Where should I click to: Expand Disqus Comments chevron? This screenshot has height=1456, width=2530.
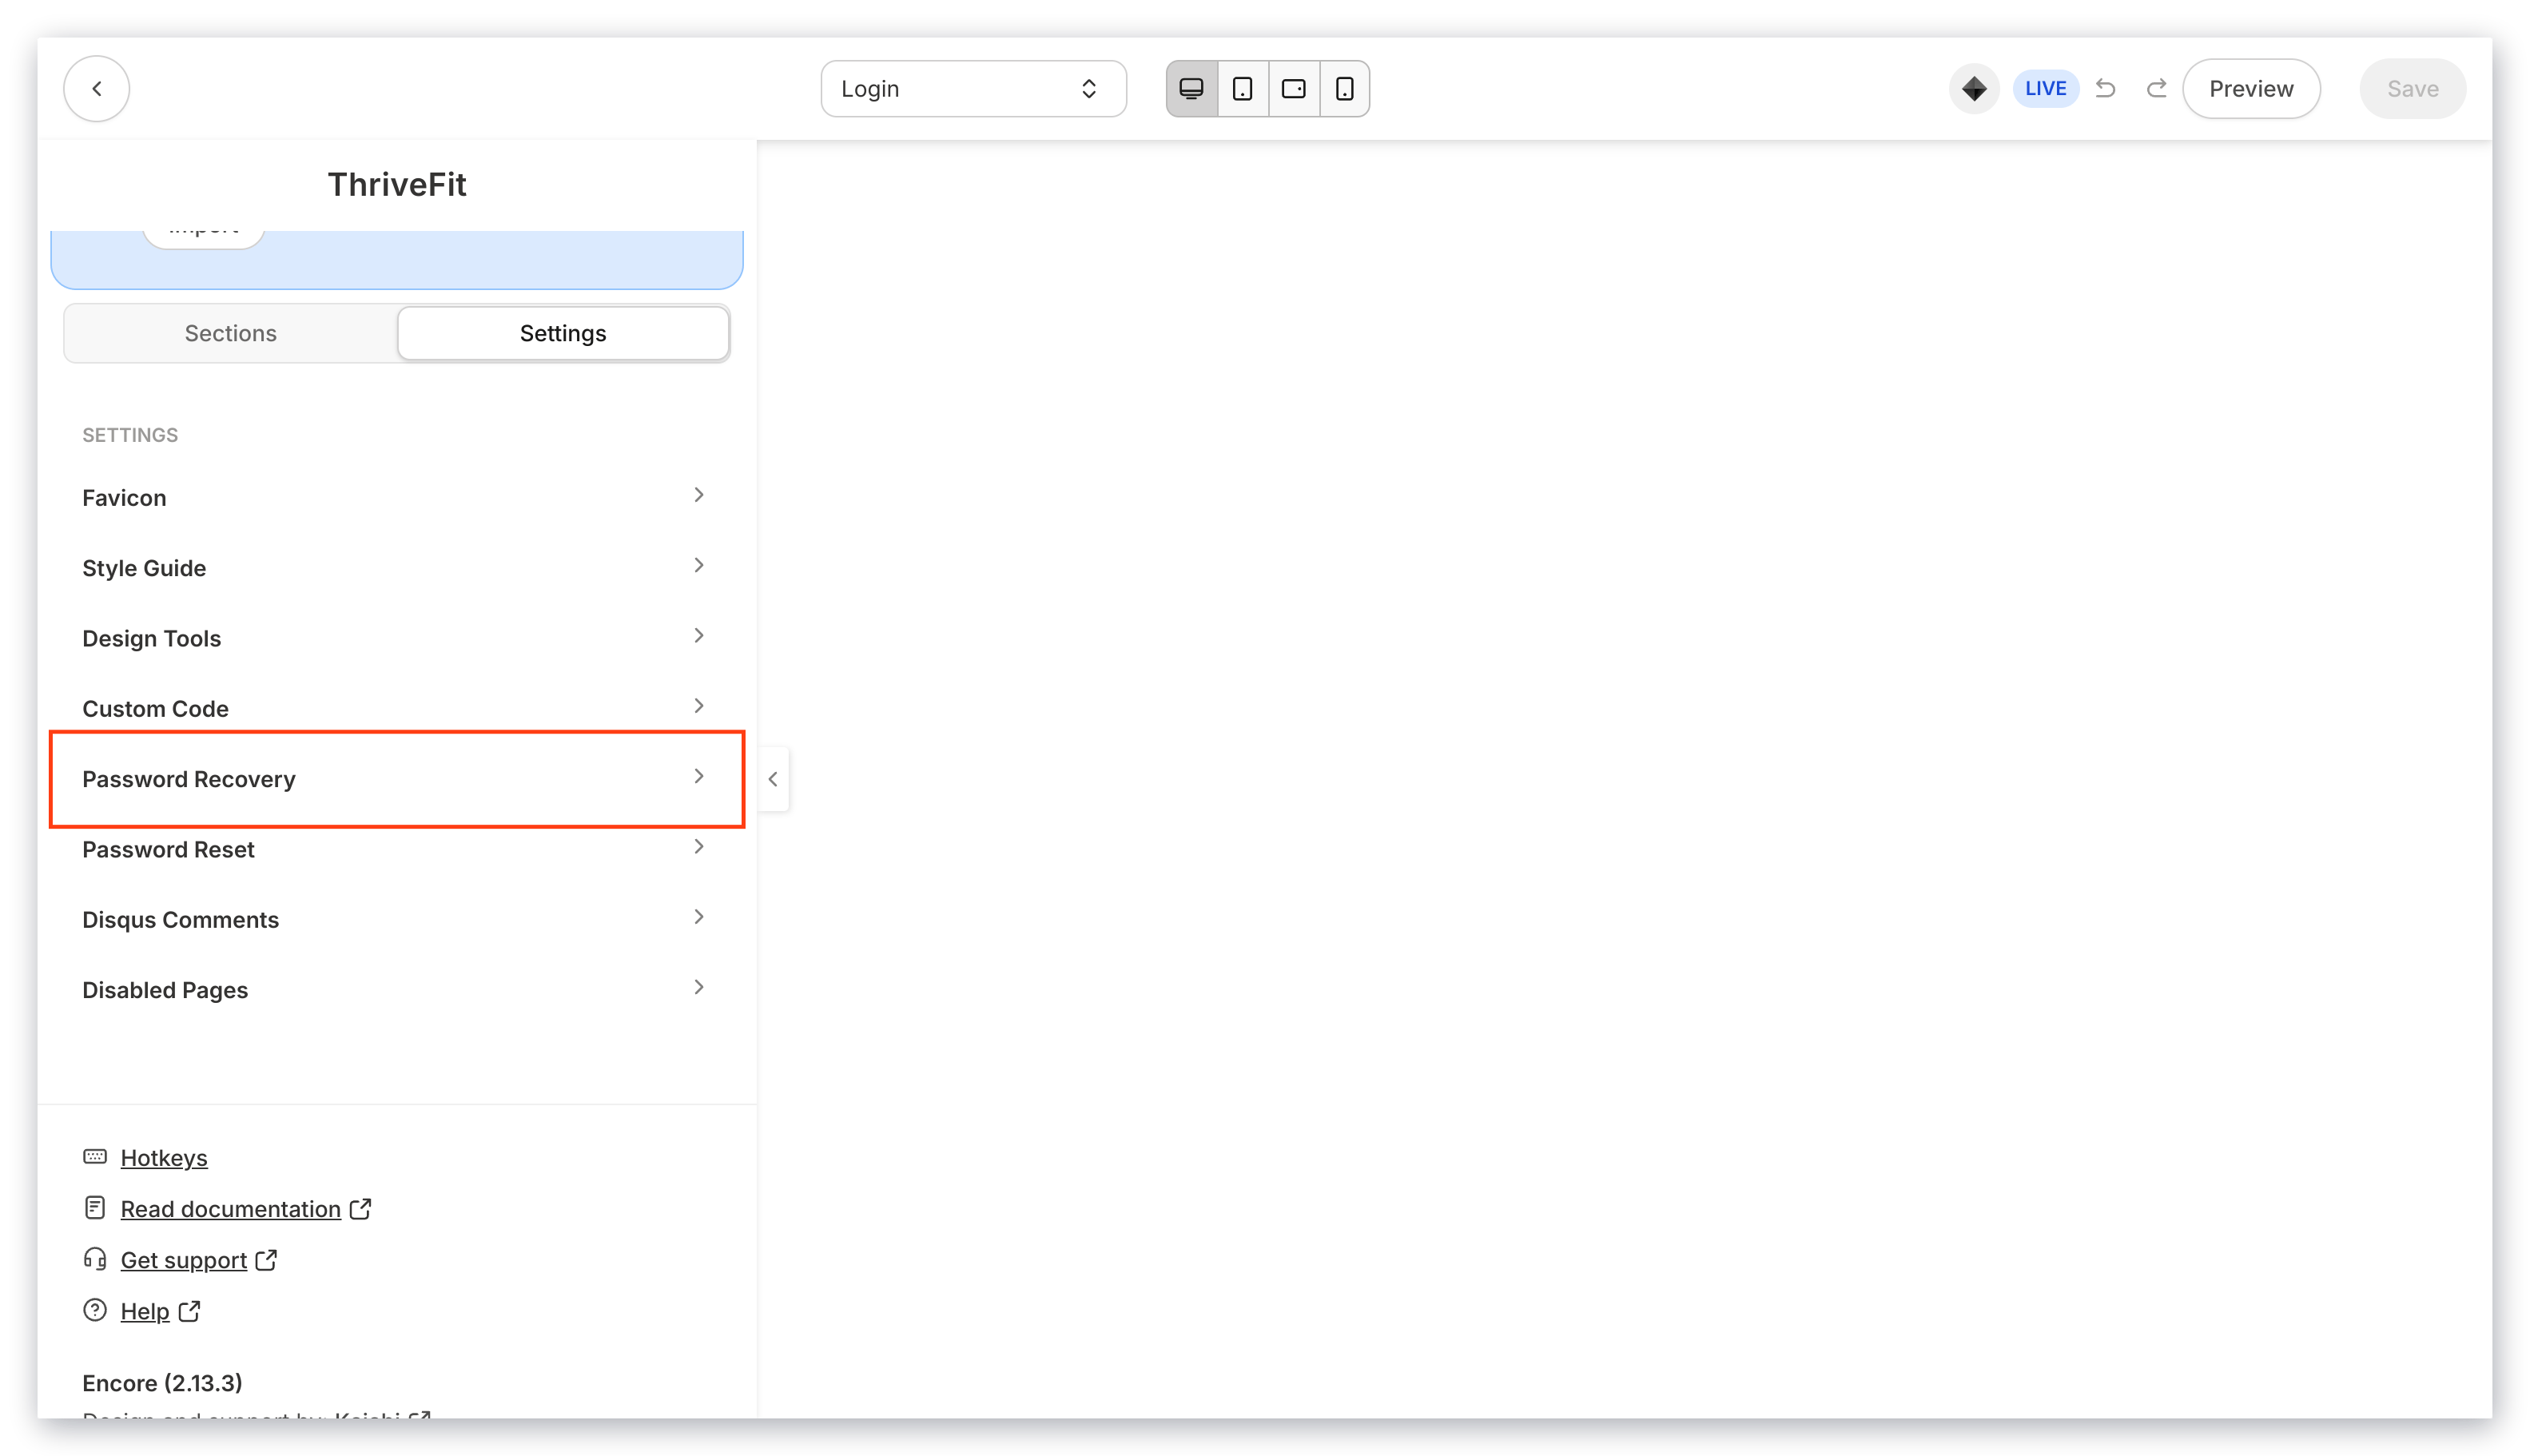pos(699,917)
